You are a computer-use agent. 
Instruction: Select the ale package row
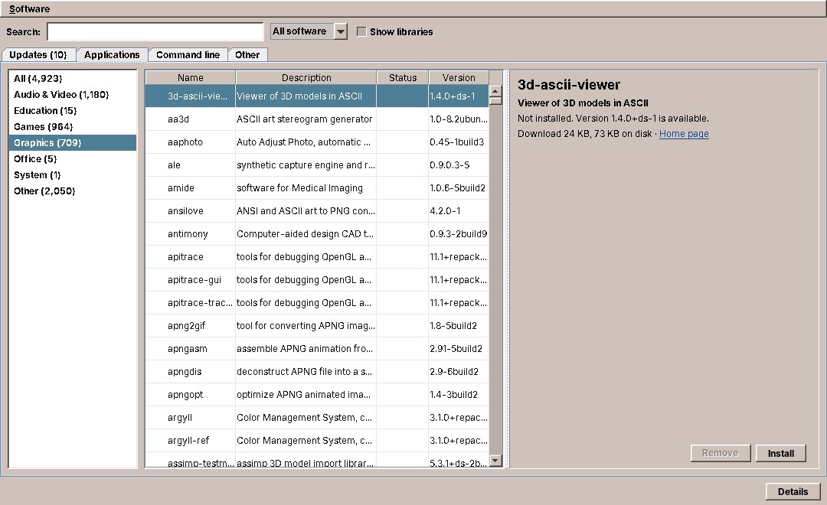(317, 165)
